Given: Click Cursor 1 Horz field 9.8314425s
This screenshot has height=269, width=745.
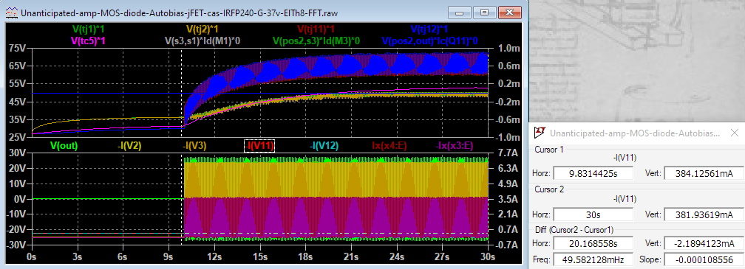Looking at the screenshot, I should click(593, 173).
